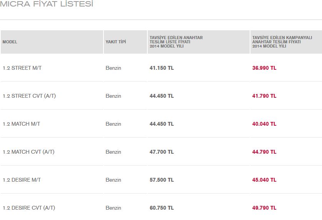Click the YAKIT TİPİ column header
Viewport: 322px width, 220px height.
116,42
